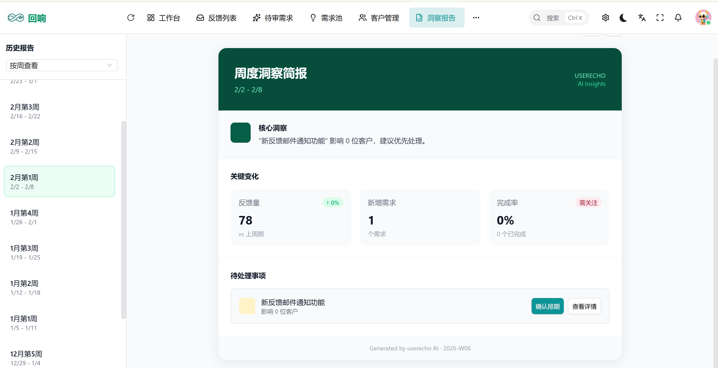Open the notifications bell

coord(678,18)
